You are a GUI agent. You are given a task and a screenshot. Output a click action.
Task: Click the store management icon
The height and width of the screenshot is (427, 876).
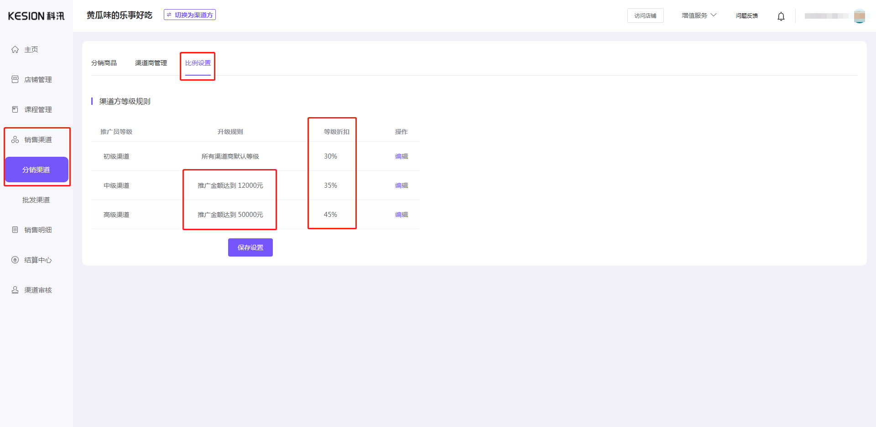tap(15, 79)
